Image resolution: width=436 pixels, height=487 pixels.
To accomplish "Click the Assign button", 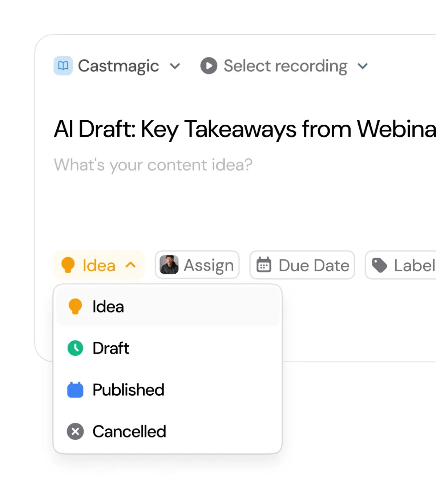I will [x=197, y=265].
